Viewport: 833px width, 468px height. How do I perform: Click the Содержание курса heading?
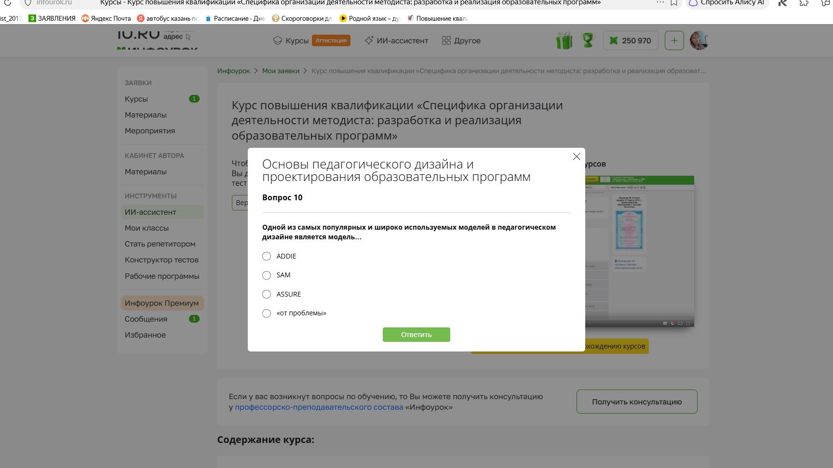[x=266, y=440]
